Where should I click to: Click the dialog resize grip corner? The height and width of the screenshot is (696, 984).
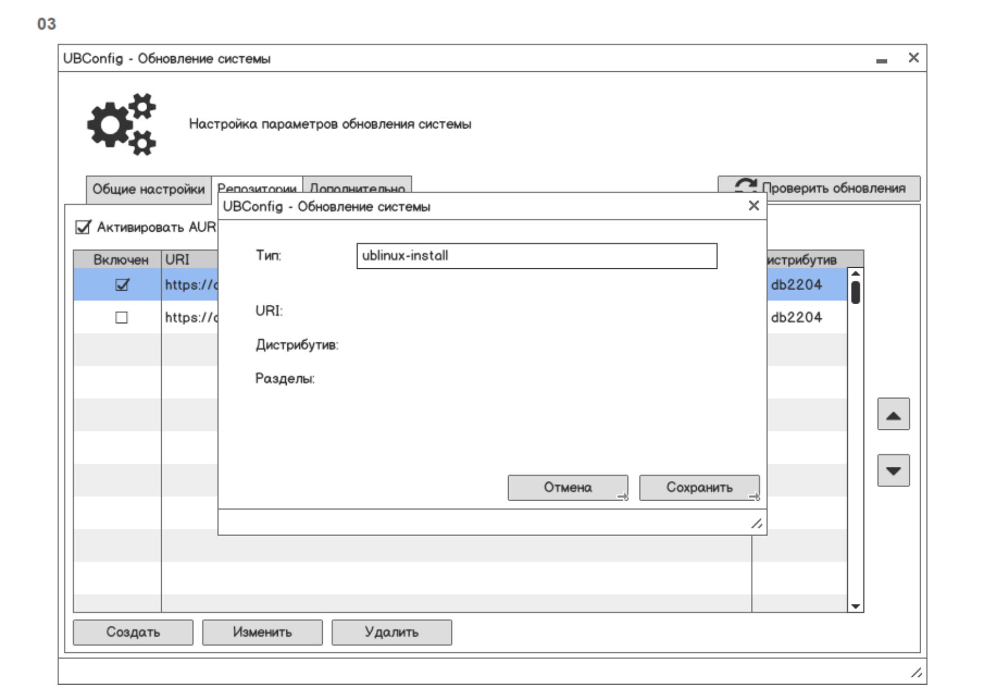[x=757, y=524]
